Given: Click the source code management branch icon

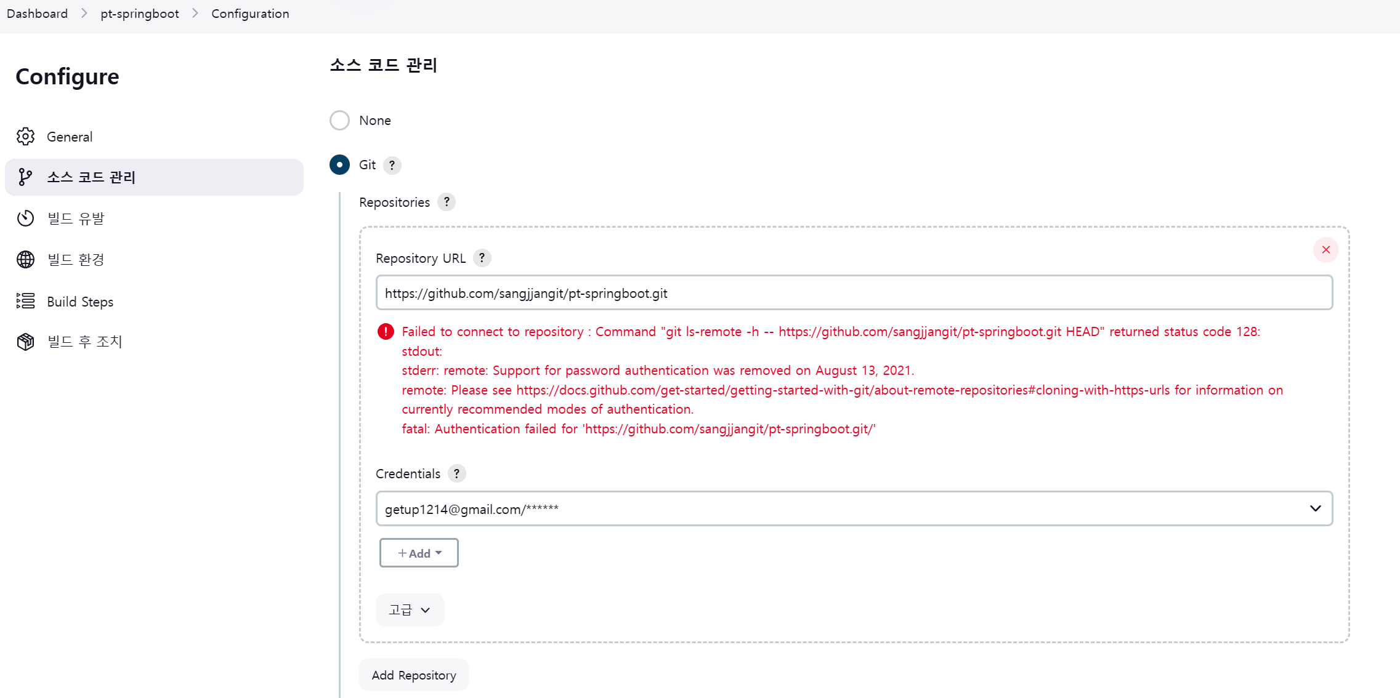Looking at the screenshot, I should pyautogui.click(x=25, y=177).
